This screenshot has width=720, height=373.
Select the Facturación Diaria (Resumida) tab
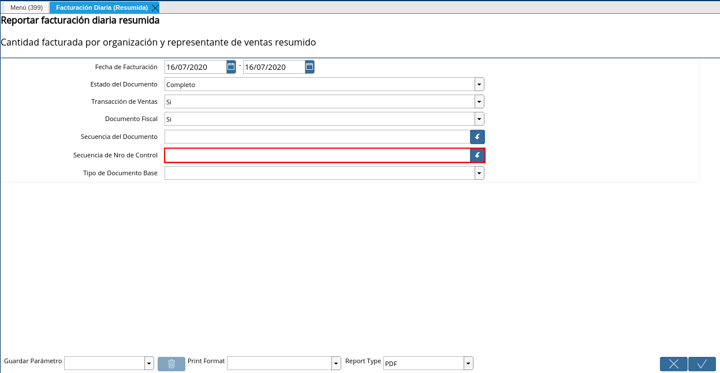pos(102,7)
